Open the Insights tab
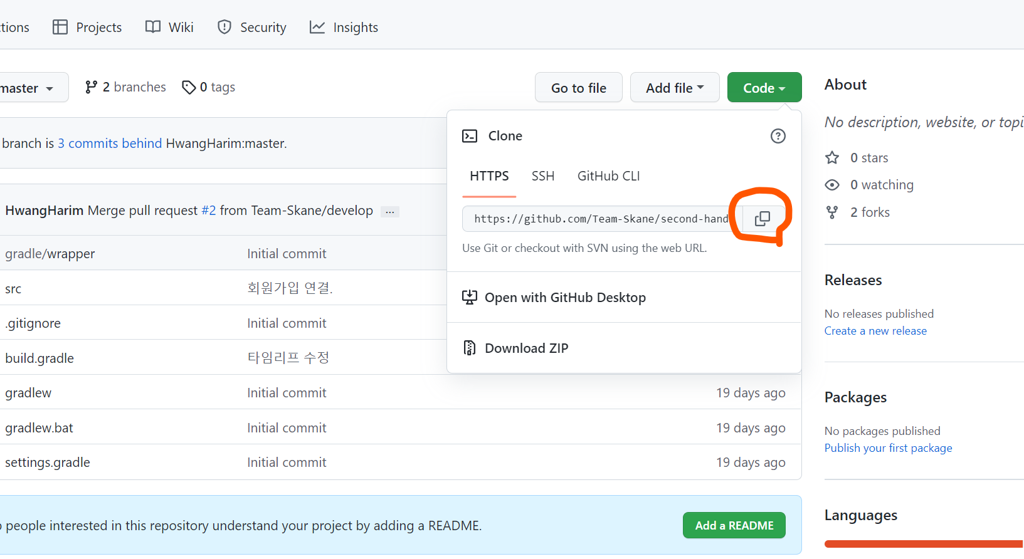This screenshot has width=1024, height=559. click(x=344, y=27)
